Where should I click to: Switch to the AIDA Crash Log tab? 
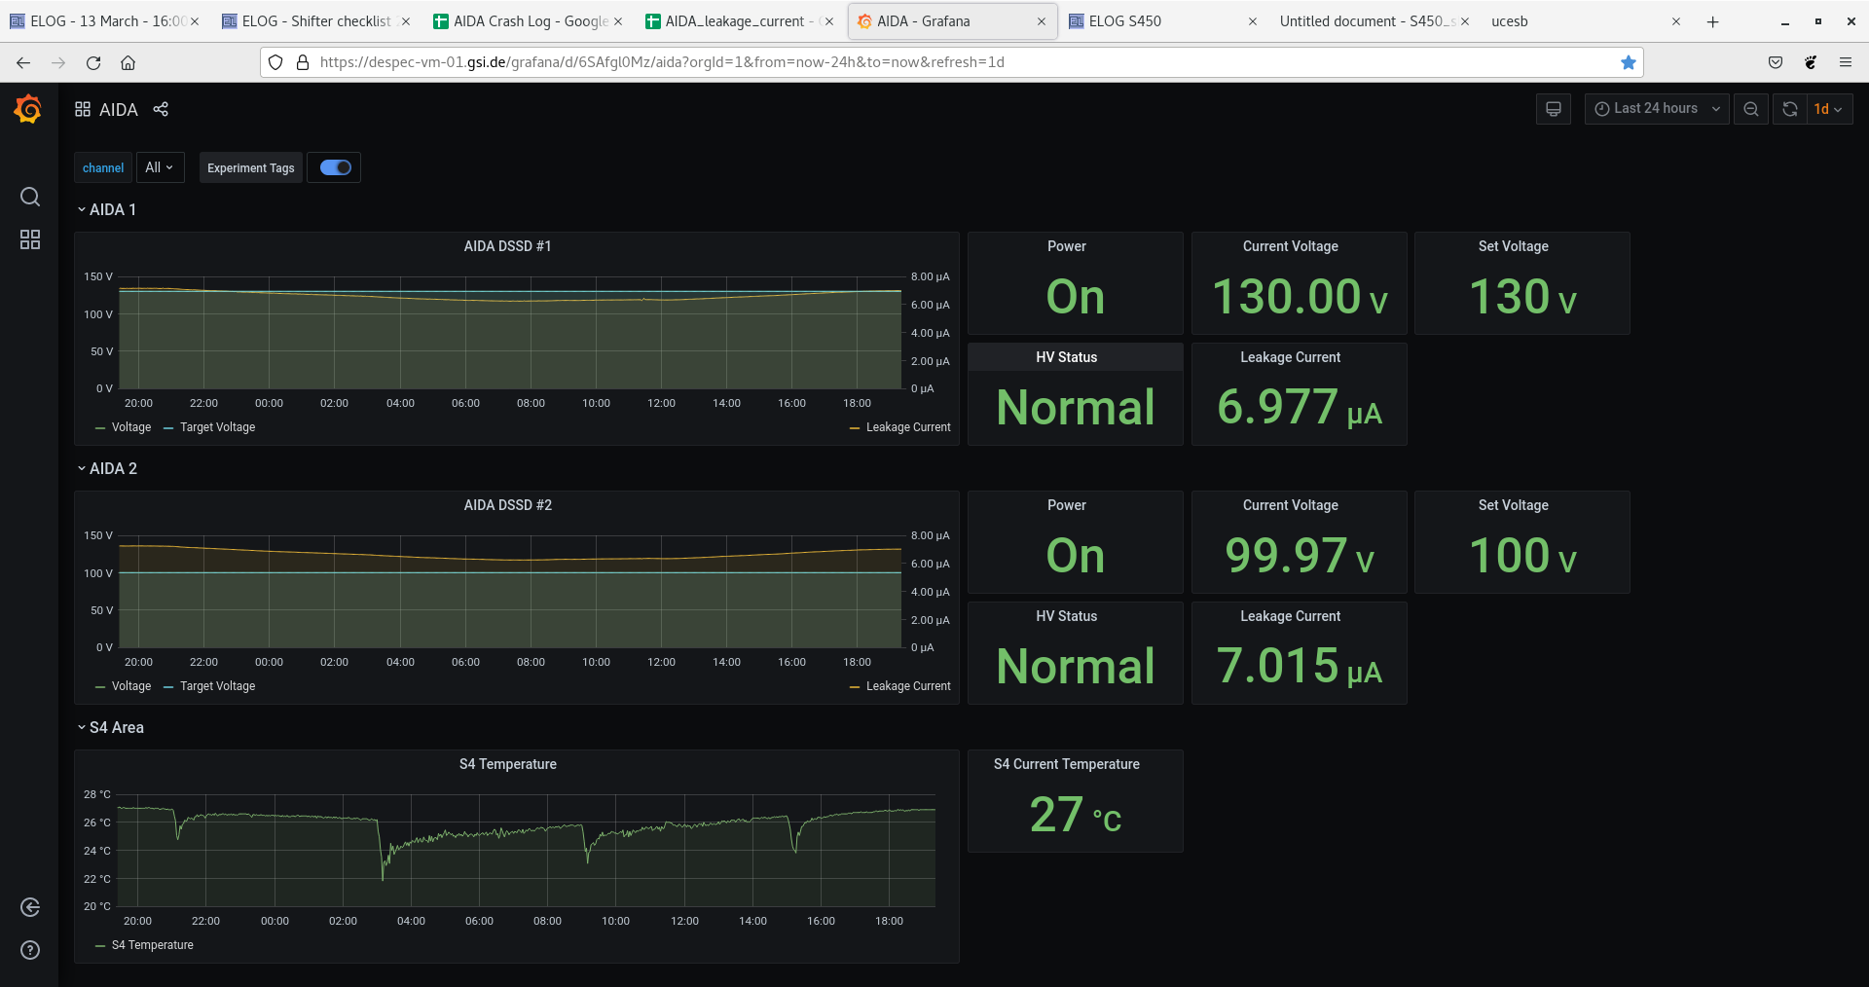(x=530, y=21)
